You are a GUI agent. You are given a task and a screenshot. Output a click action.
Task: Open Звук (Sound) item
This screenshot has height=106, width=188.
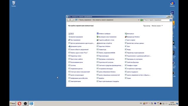[127, 47]
